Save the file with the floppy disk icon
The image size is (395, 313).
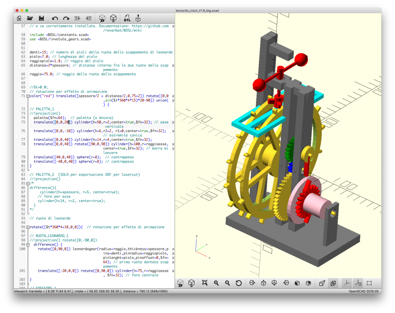pos(41,18)
